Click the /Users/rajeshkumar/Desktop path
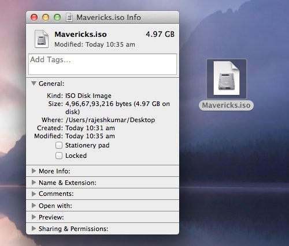 pos(110,120)
